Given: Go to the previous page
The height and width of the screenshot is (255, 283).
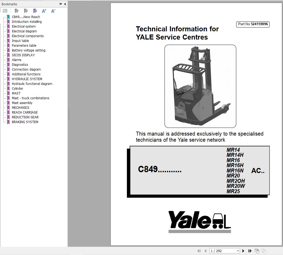Looking at the screenshot, I should (205, 251).
